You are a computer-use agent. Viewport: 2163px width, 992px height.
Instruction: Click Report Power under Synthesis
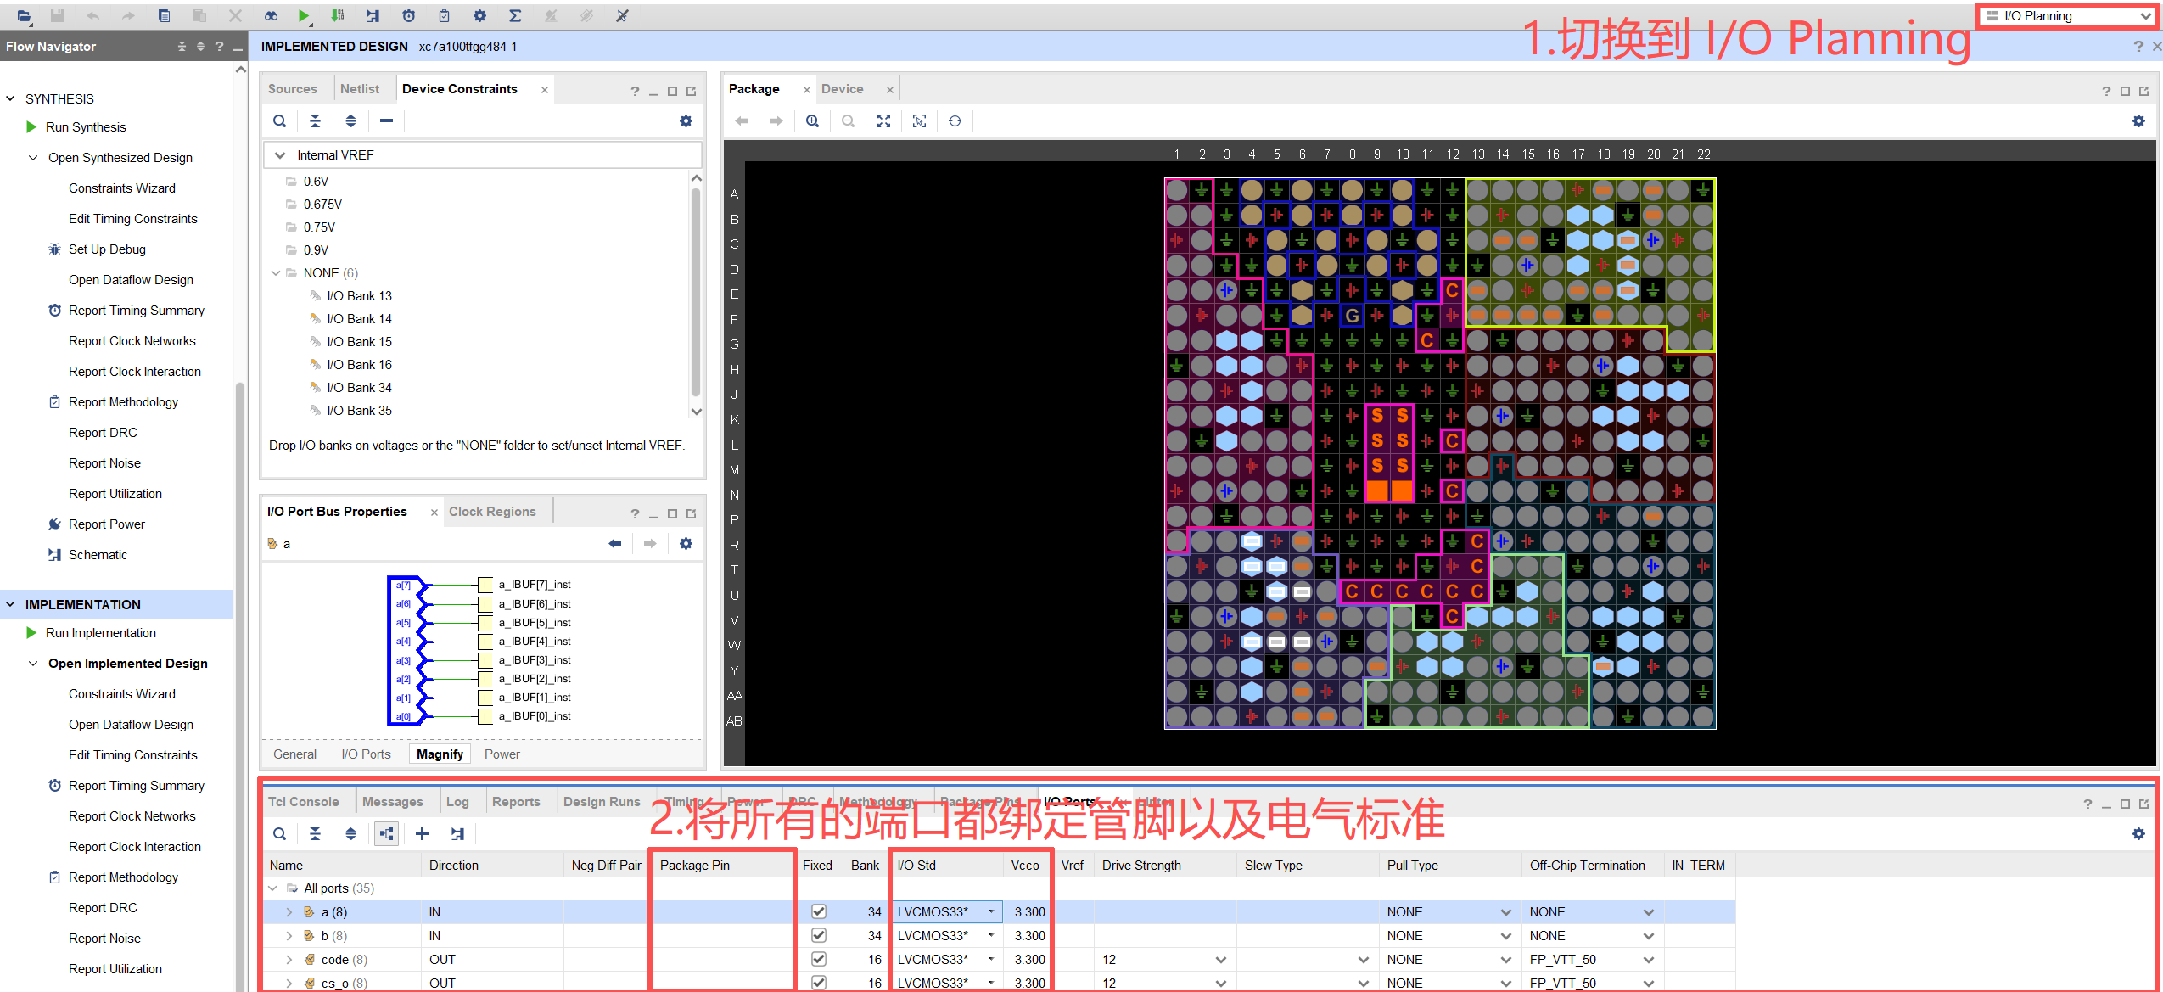point(106,524)
